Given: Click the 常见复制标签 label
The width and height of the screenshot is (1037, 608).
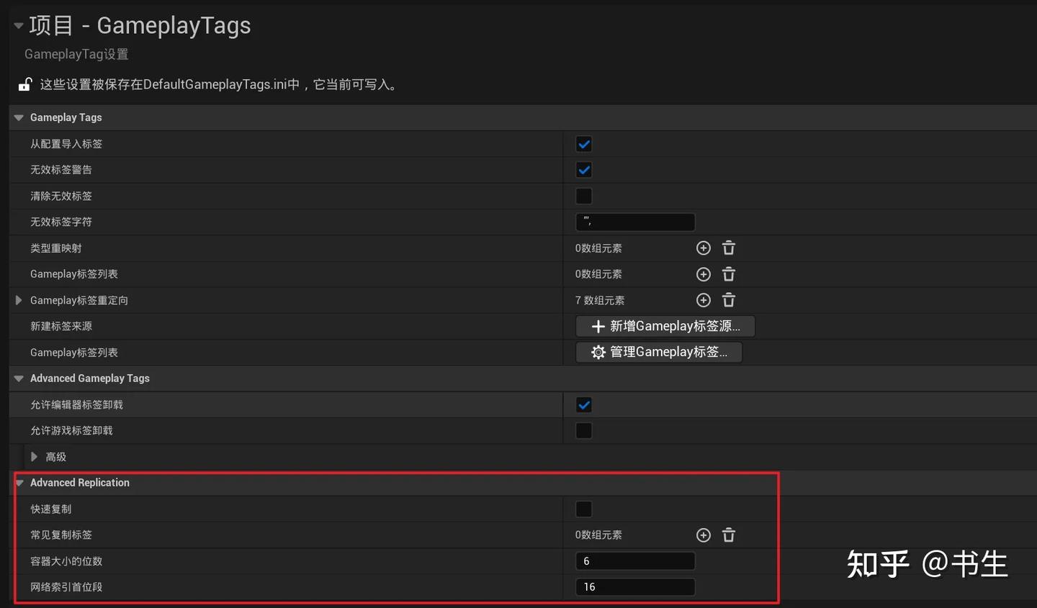Looking at the screenshot, I should click(61, 535).
